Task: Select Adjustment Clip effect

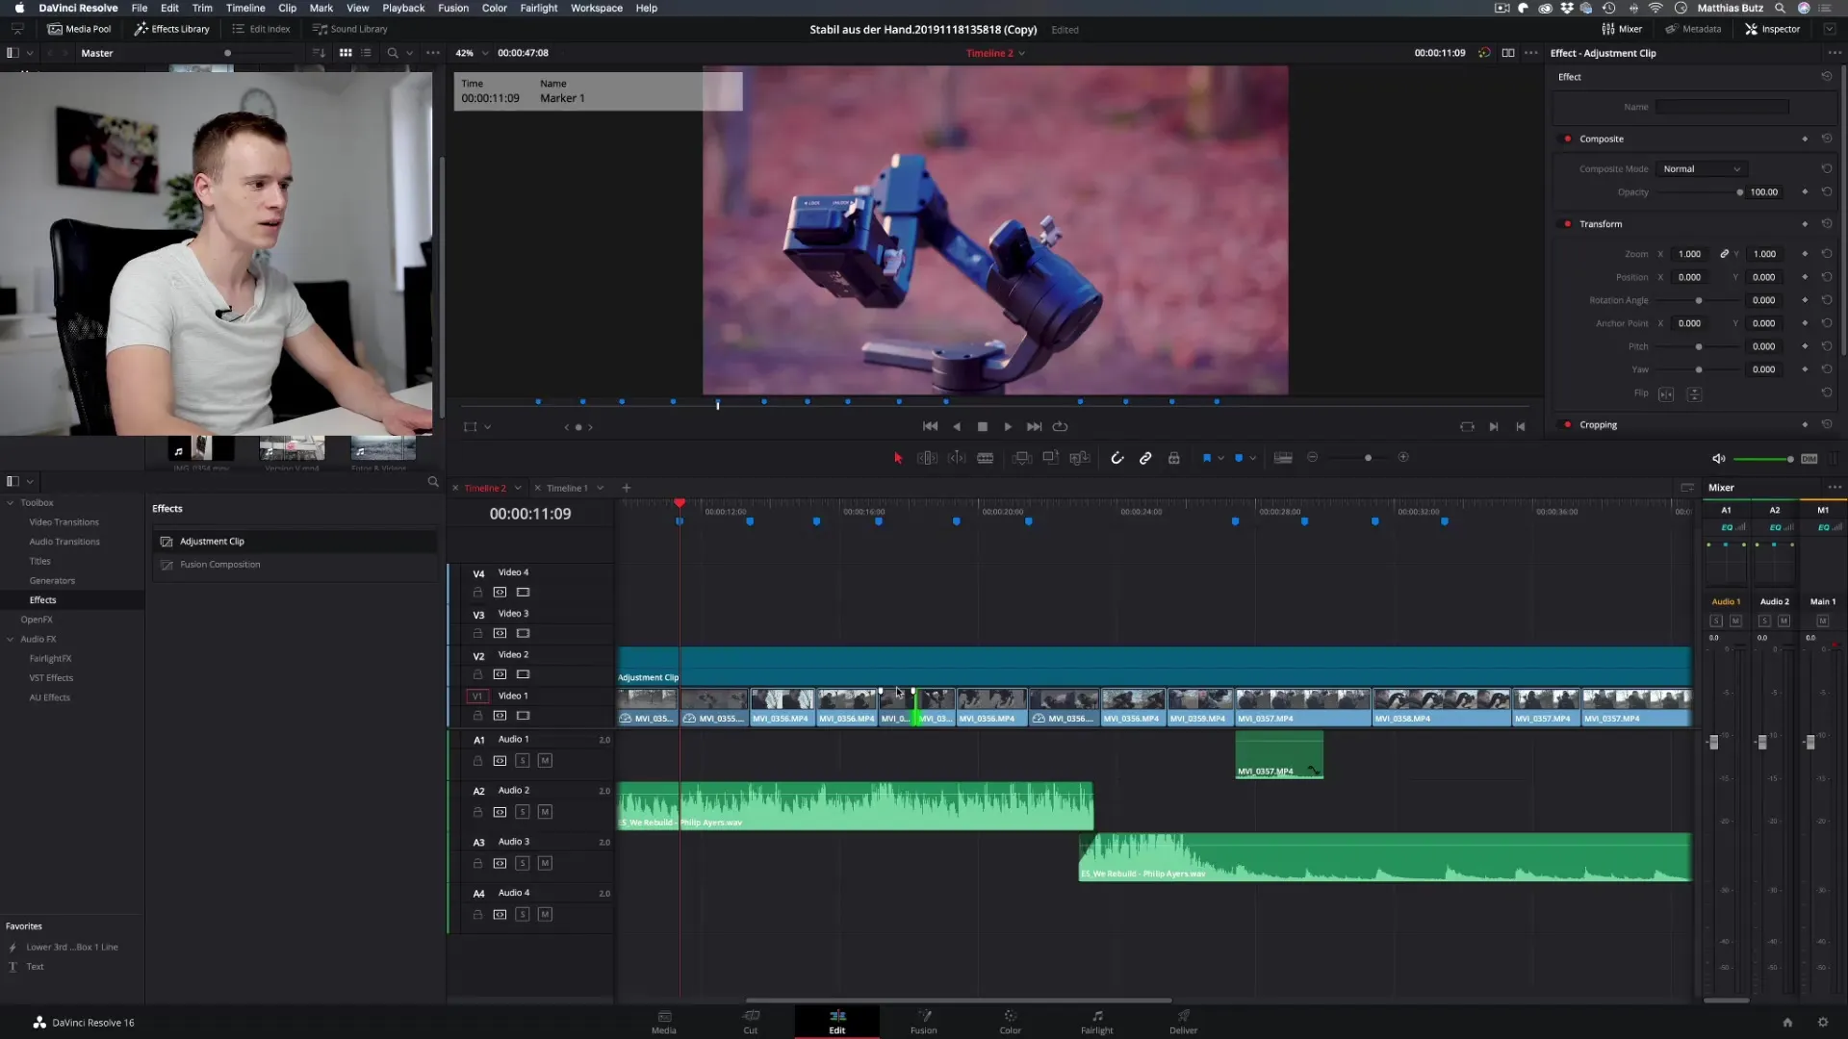Action: click(294, 542)
